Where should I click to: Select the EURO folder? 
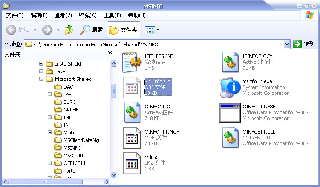pyautogui.click(x=66, y=102)
